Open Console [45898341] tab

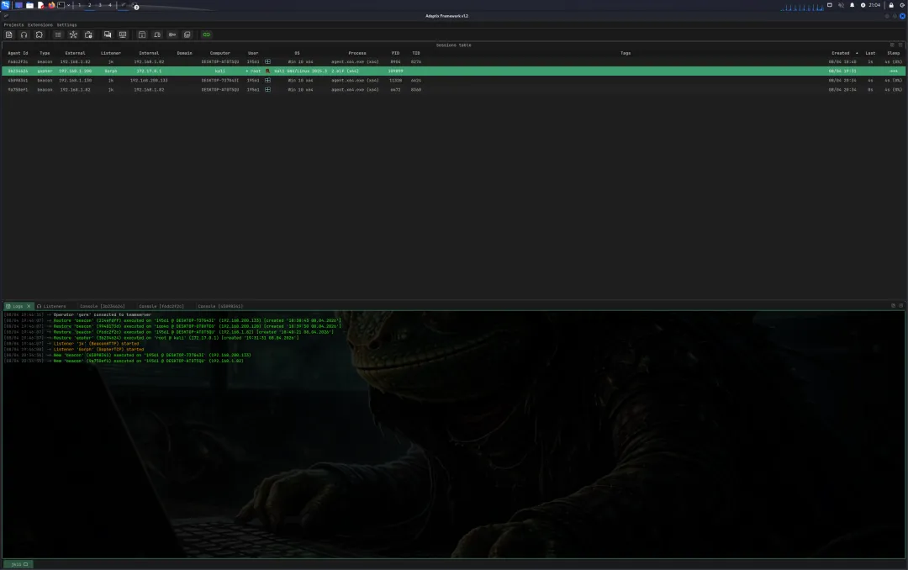(220, 306)
